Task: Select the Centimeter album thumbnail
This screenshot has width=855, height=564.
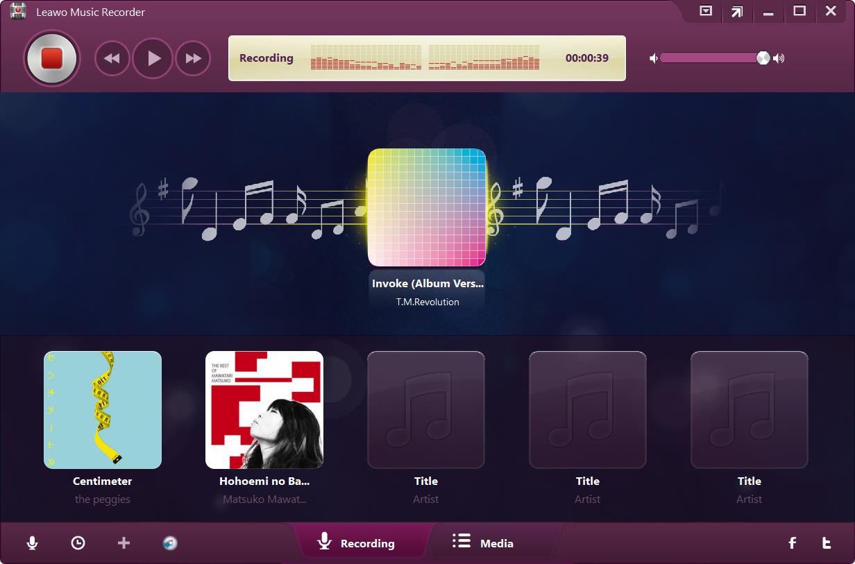Action: (103, 409)
